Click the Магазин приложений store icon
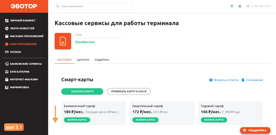Screen dimensions: 276x135 [7, 36]
